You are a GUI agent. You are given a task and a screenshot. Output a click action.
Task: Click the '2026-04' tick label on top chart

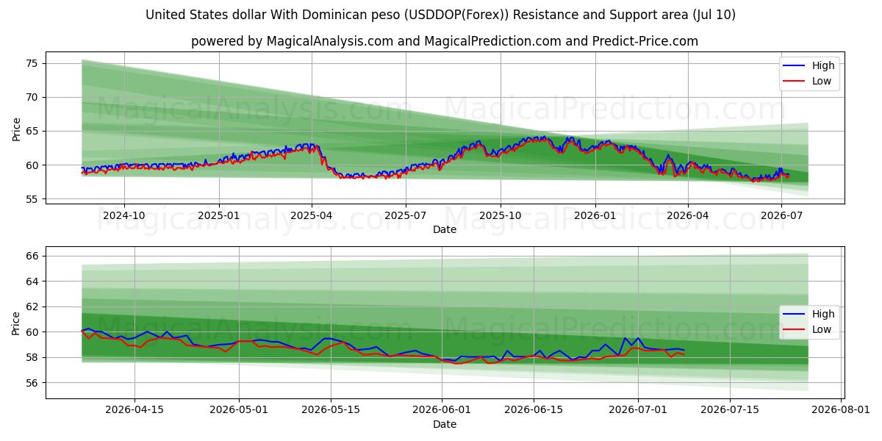point(688,215)
